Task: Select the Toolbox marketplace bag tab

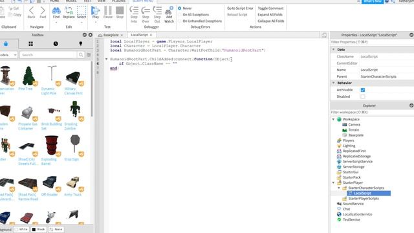Action: point(6,43)
